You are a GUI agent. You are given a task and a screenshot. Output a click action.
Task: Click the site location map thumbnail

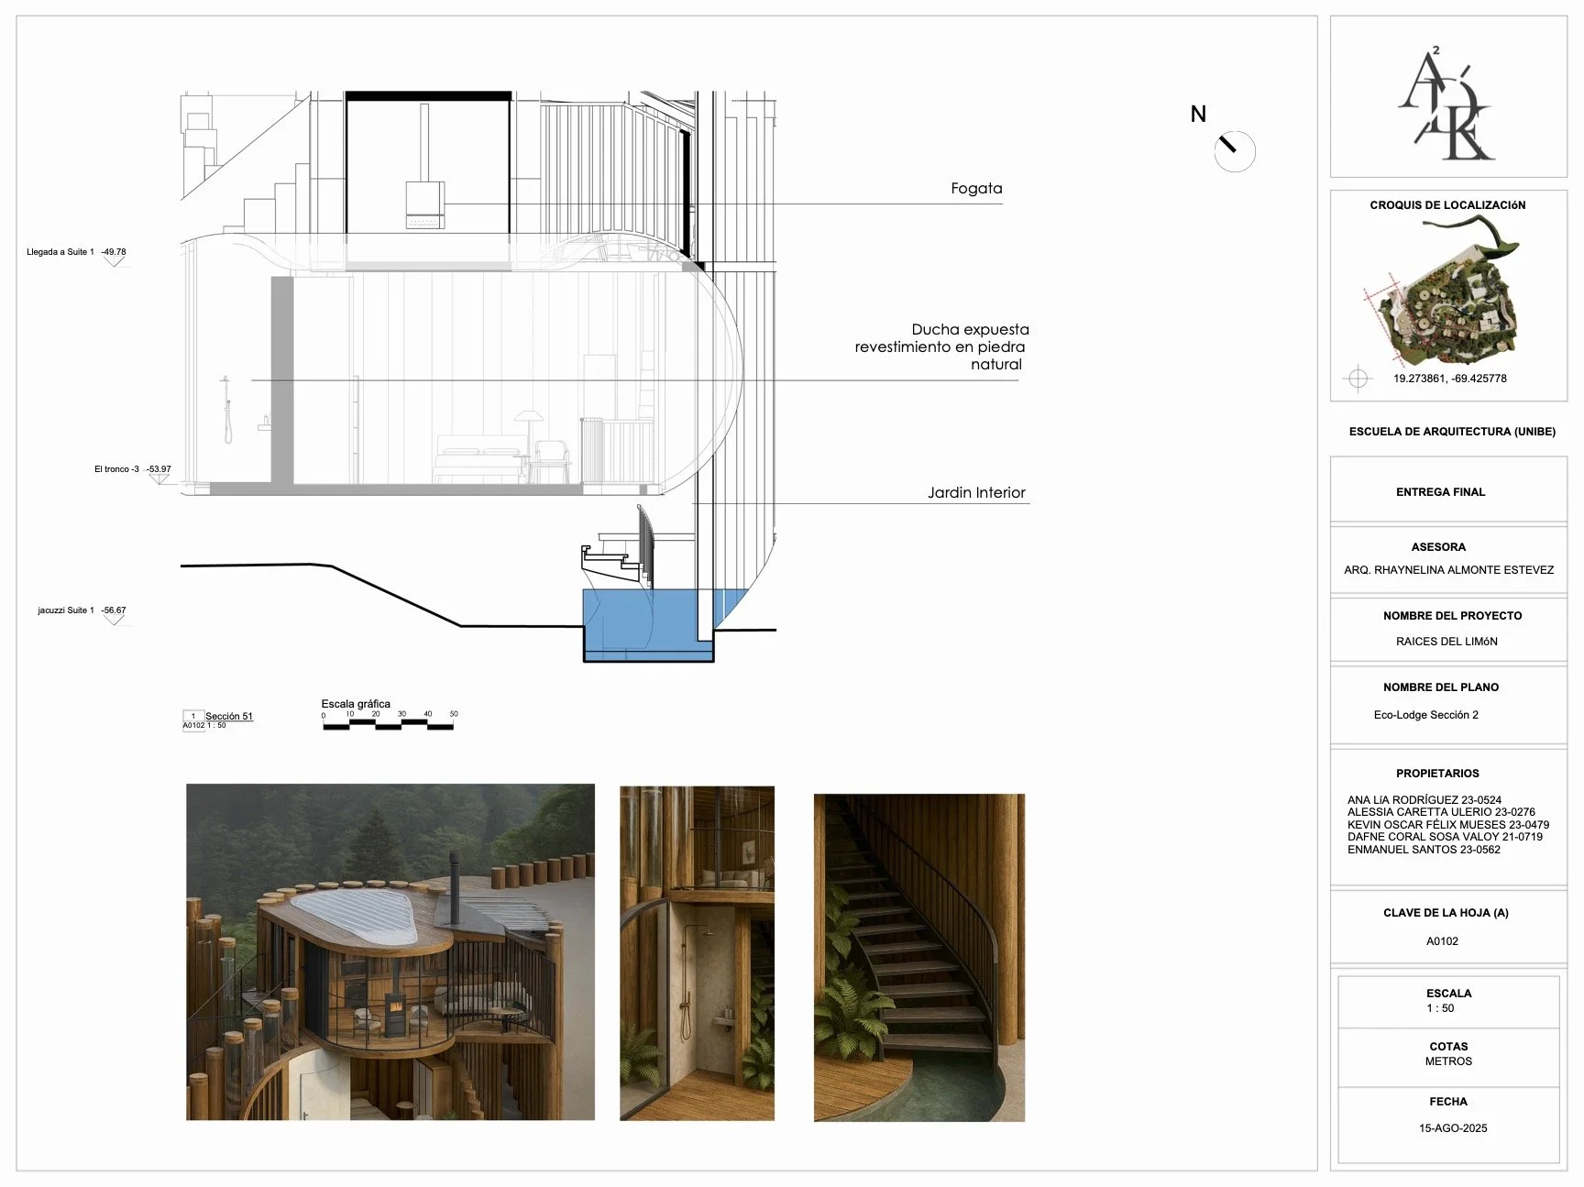click(x=1443, y=292)
